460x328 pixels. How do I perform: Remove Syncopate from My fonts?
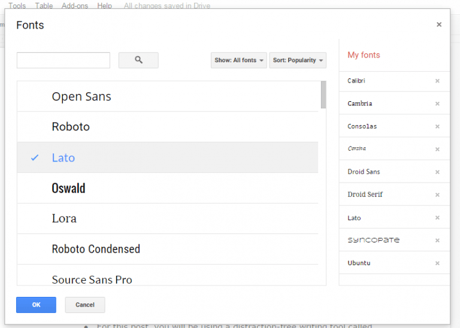coord(437,241)
